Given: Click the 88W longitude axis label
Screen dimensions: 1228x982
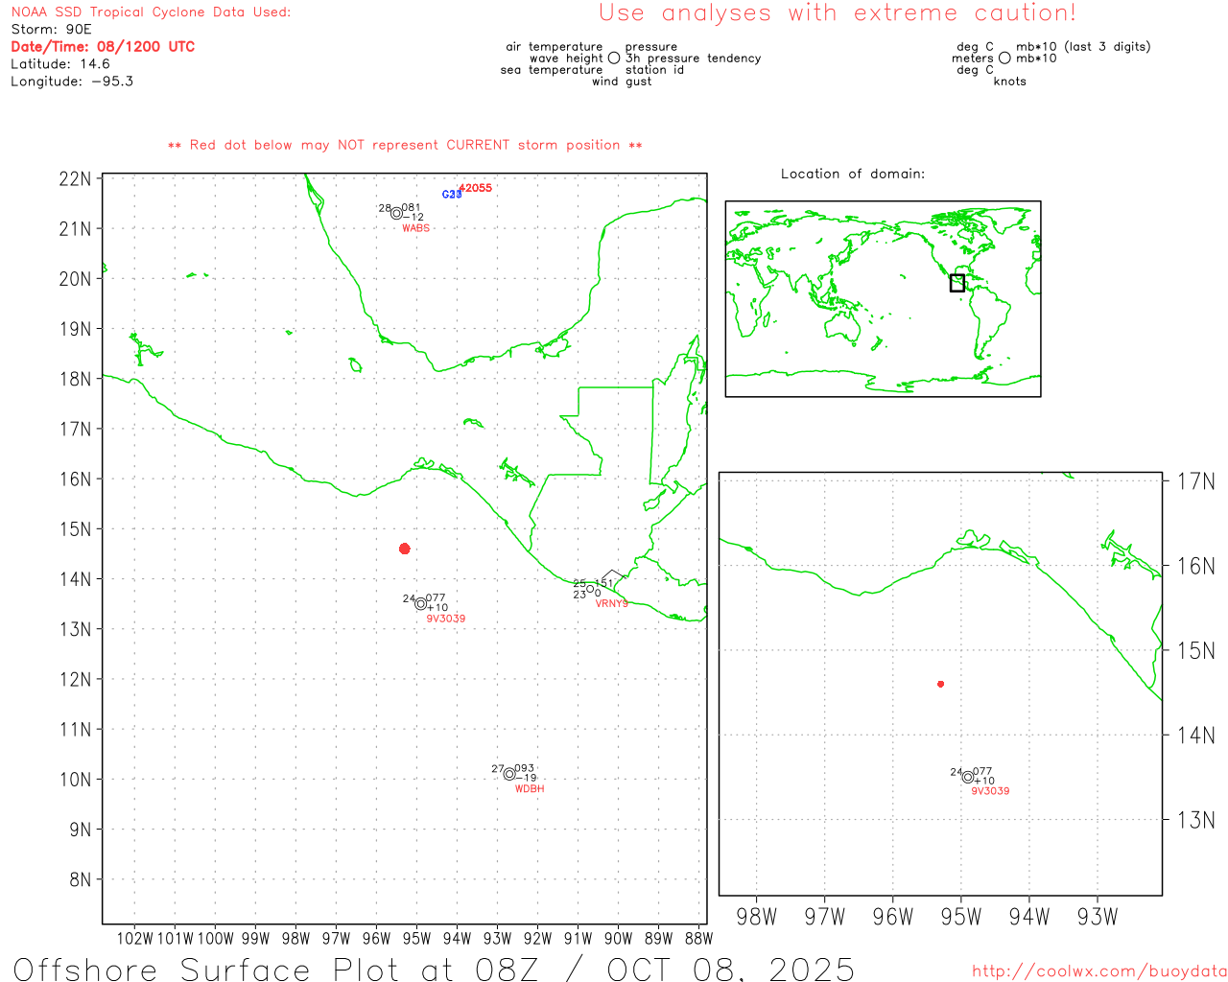Looking at the screenshot, I should click(699, 939).
